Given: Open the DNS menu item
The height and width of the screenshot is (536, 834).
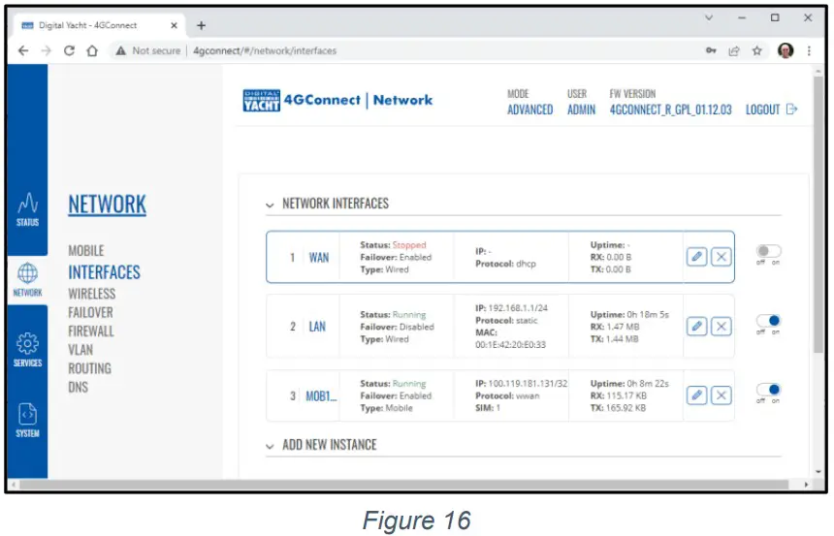Looking at the screenshot, I should [79, 387].
